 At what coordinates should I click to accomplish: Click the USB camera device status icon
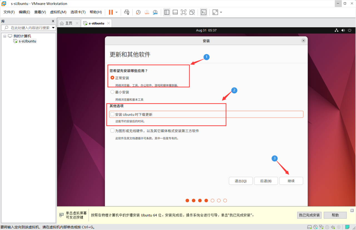click(x=339, y=227)
